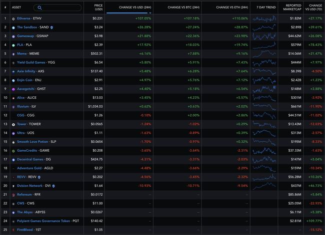This screenshot has width=325, height=235.
Task: Click the Alice coin icon
Action: coord(13,98)
